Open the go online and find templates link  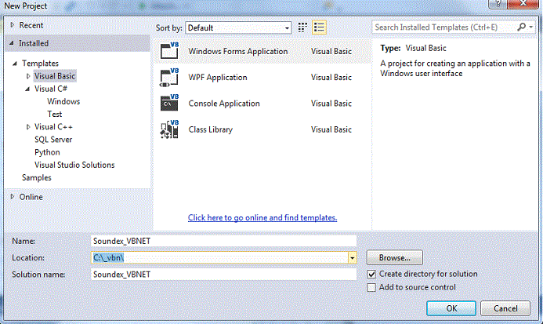click(x=262, y=217)
